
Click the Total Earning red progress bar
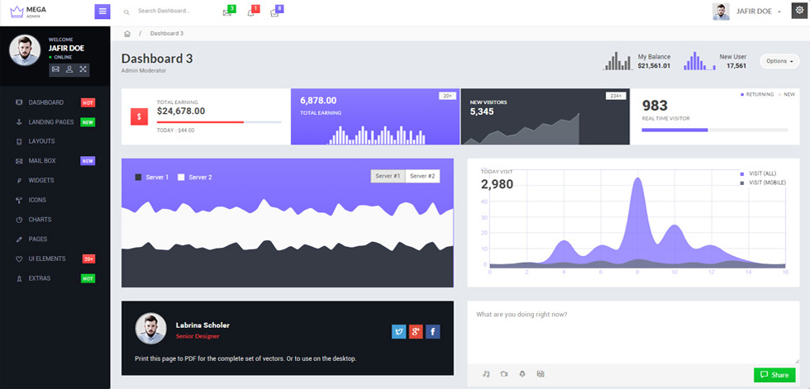tap(219, 122)
